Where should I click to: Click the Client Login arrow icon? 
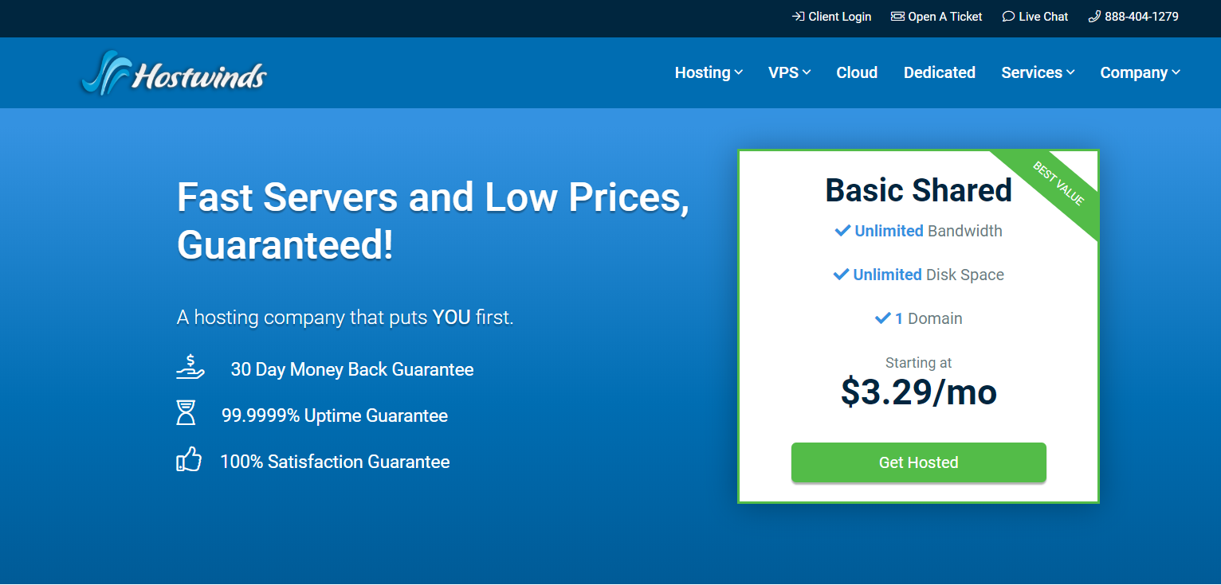[x=798, y=17]
